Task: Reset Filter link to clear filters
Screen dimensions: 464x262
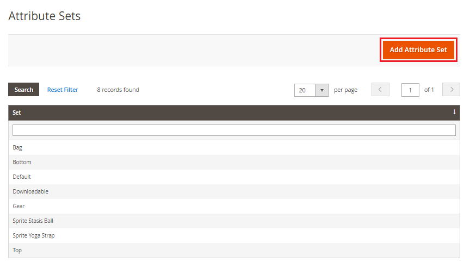Action: (63, 90)
